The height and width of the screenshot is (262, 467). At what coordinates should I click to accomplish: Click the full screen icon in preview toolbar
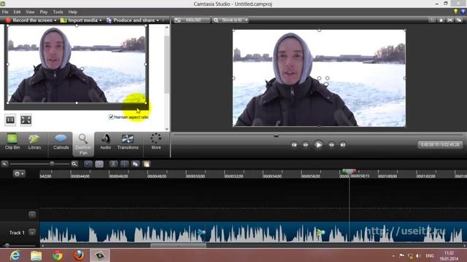coord(450,20)
